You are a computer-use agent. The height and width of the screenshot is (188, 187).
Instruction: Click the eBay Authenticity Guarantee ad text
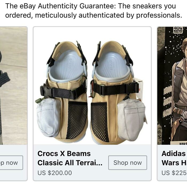[93, 10]
